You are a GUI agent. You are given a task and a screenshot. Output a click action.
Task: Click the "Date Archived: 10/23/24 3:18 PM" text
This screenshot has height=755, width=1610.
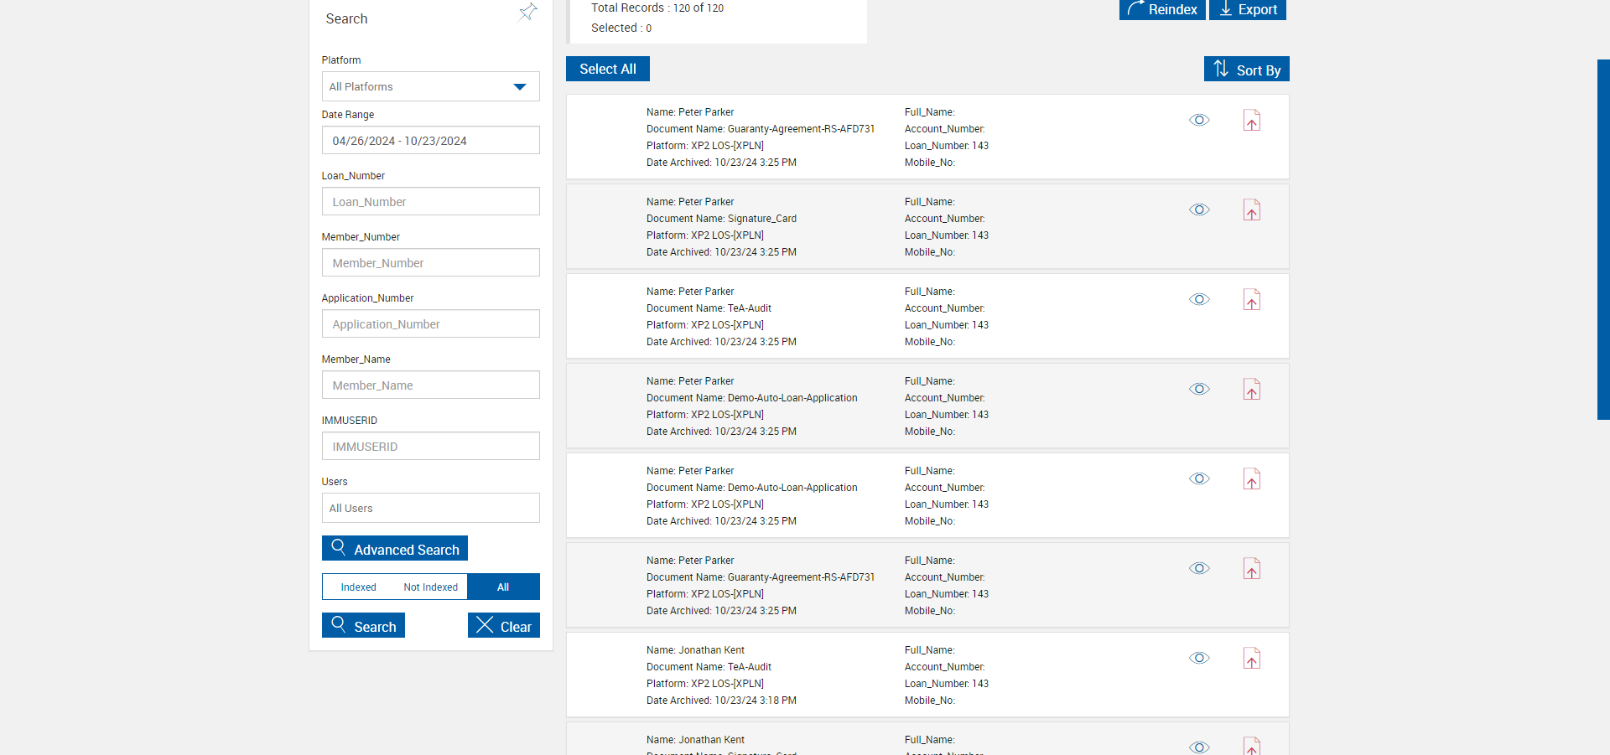tap(721, 701)
